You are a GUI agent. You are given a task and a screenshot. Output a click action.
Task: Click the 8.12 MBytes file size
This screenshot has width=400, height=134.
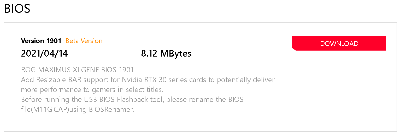pos(166,53)
